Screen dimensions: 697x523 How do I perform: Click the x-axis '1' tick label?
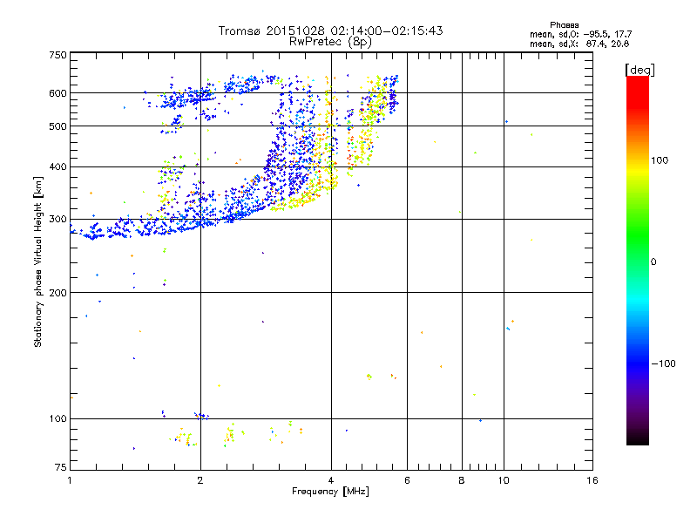(x=70, y=480)
